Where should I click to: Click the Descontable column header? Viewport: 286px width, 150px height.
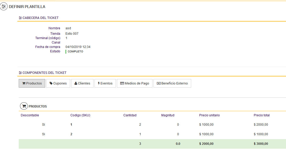tap(30, 115)
